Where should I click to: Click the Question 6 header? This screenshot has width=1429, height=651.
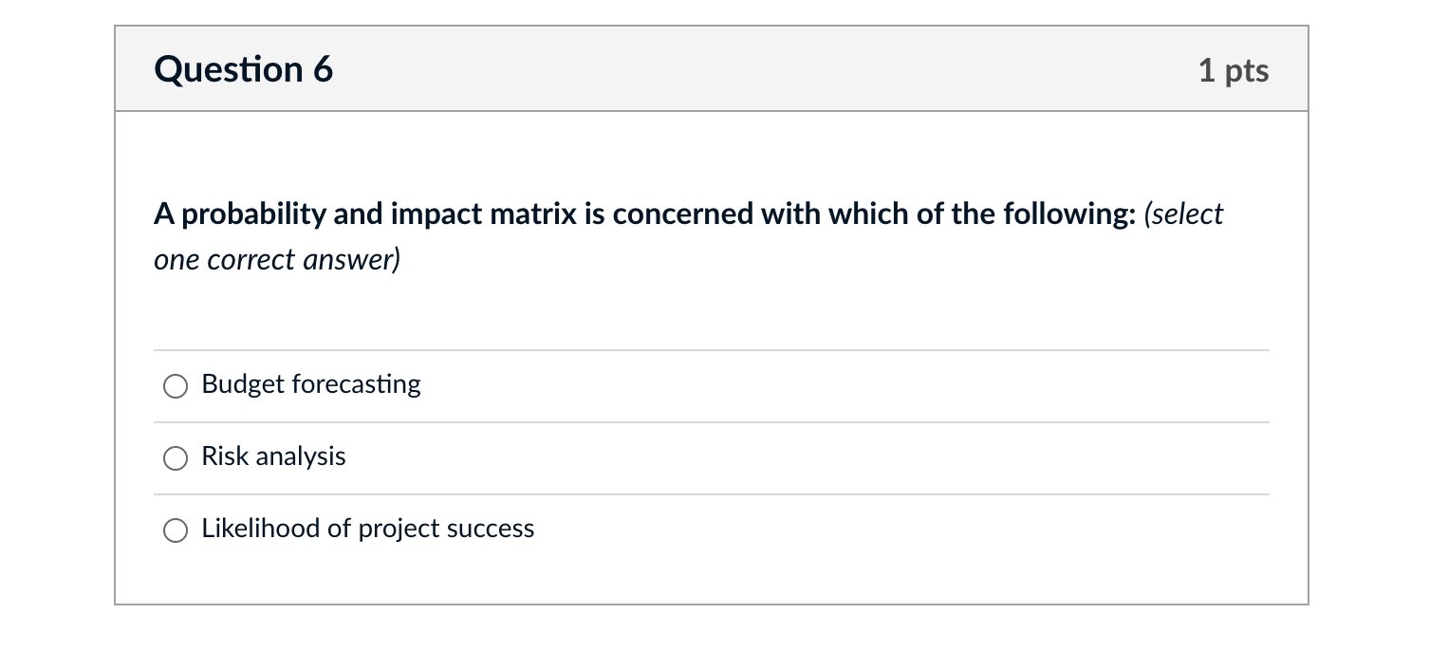pos(244,68)
